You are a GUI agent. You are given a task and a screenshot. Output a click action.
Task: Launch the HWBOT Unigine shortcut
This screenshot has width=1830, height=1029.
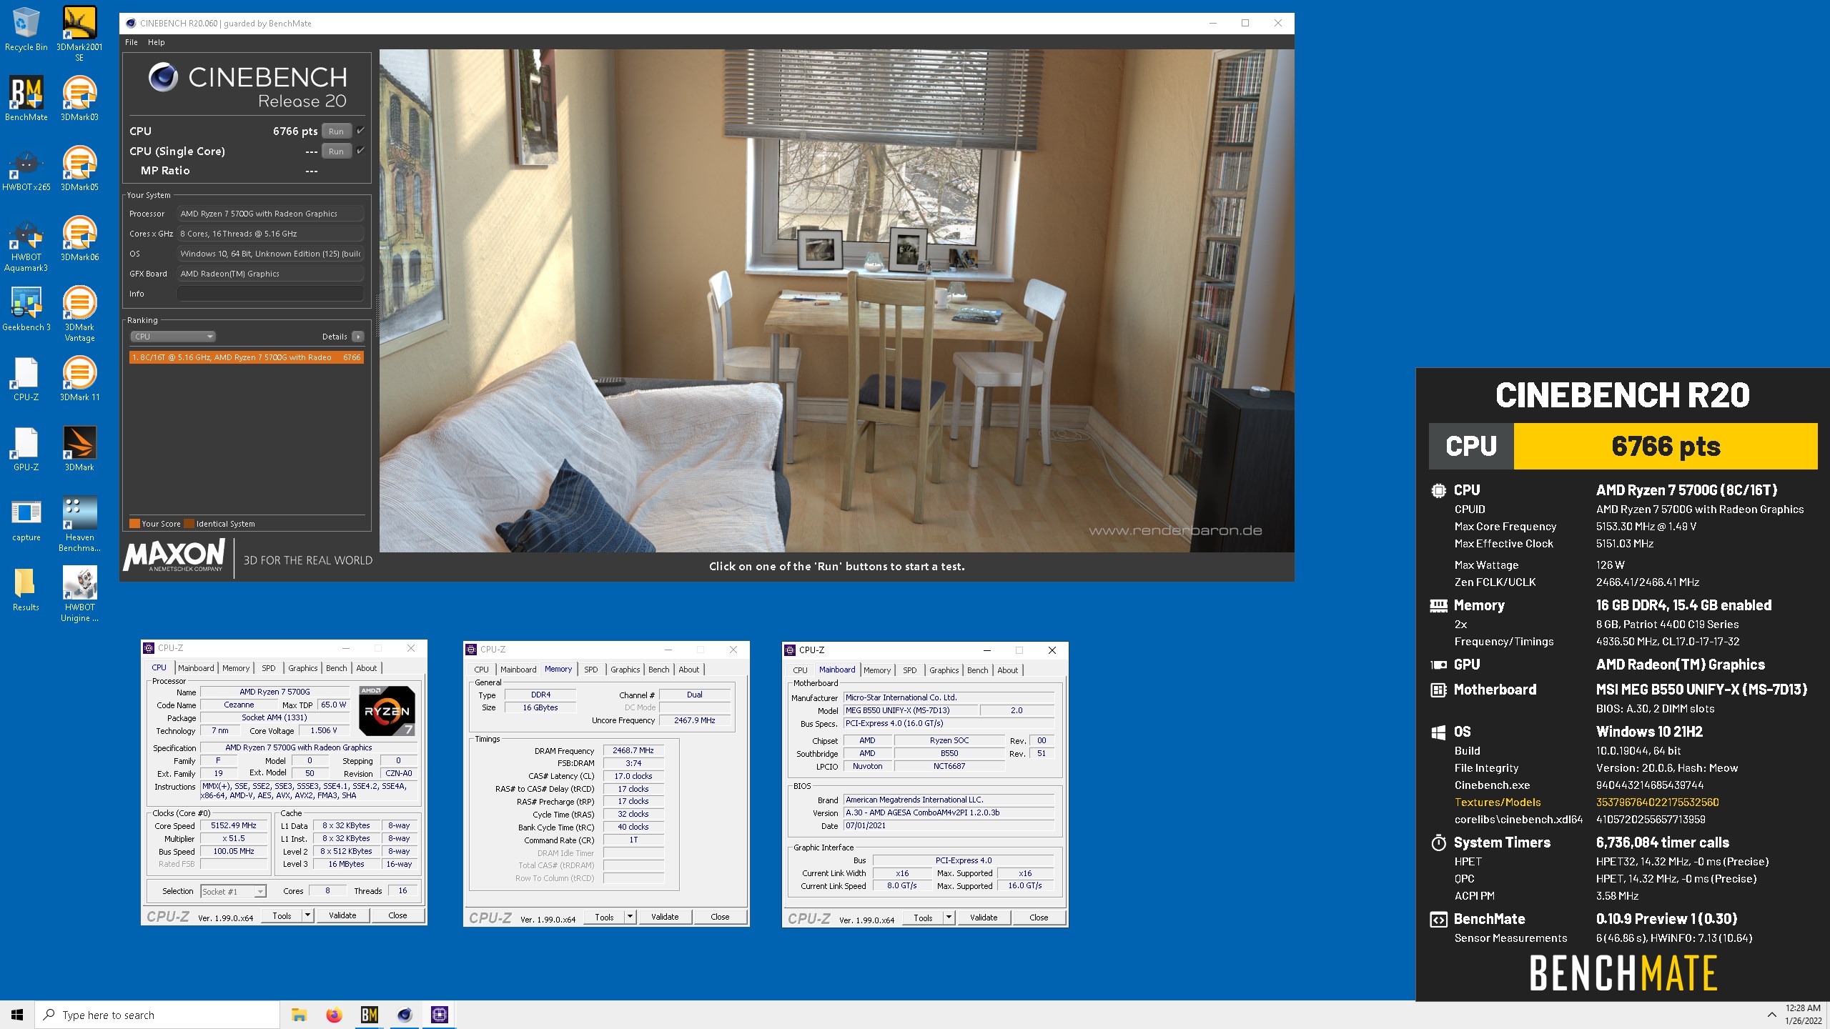pos(79,594)
